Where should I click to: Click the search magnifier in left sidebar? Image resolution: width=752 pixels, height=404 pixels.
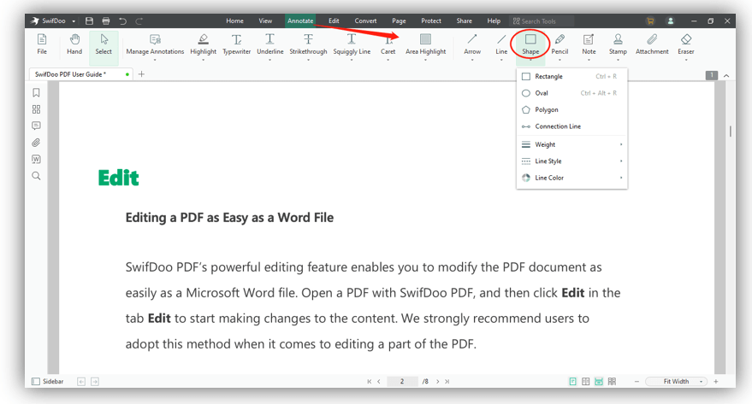tap(36, 176)
